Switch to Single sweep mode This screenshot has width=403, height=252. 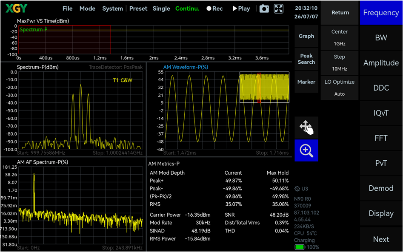pyautogui.click(x=161, y=9)
